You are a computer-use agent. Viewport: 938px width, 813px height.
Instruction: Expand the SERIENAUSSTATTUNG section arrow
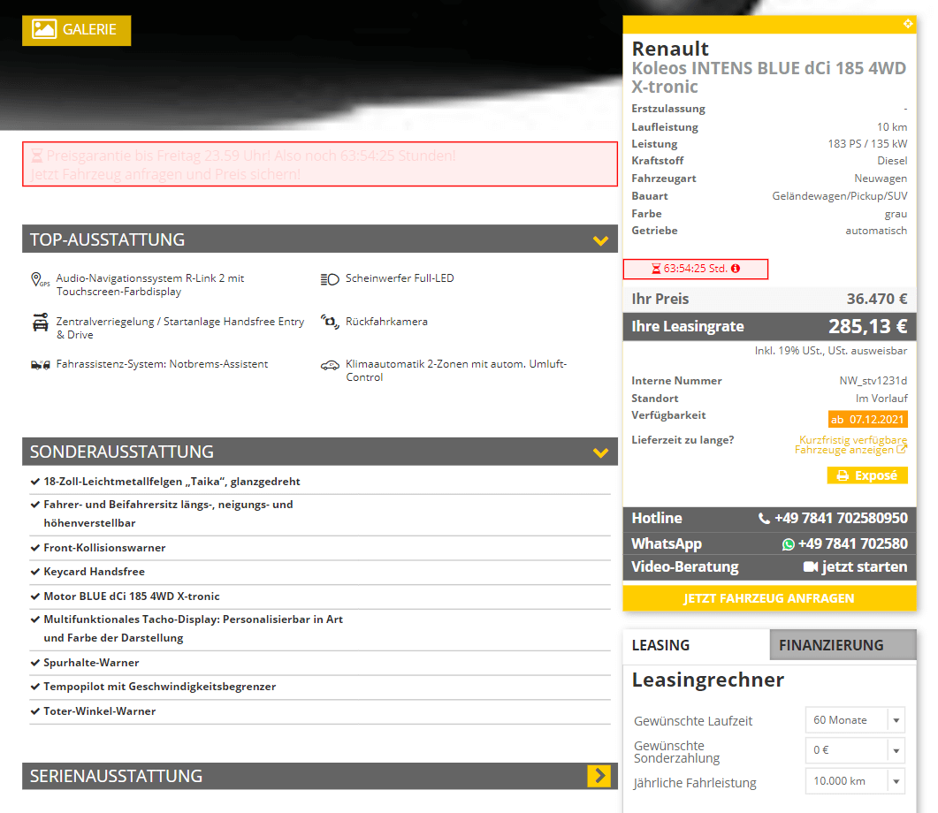tap(599, 776)
